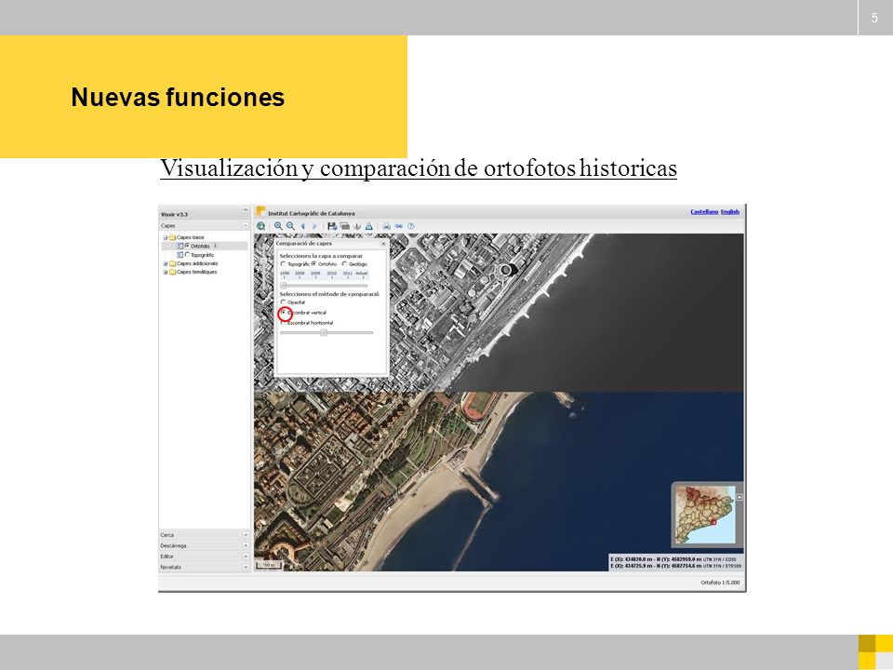893x670 pixels.
Task: Select Escombrat horizontal comparison method
Action: pyautogui.click(x=284, y=323)
